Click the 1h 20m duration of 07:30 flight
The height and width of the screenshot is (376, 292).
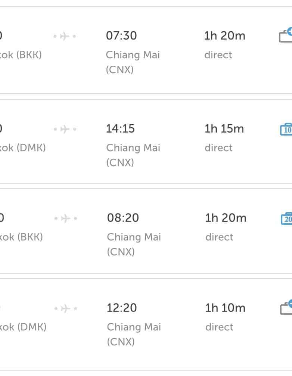(225, 36)
